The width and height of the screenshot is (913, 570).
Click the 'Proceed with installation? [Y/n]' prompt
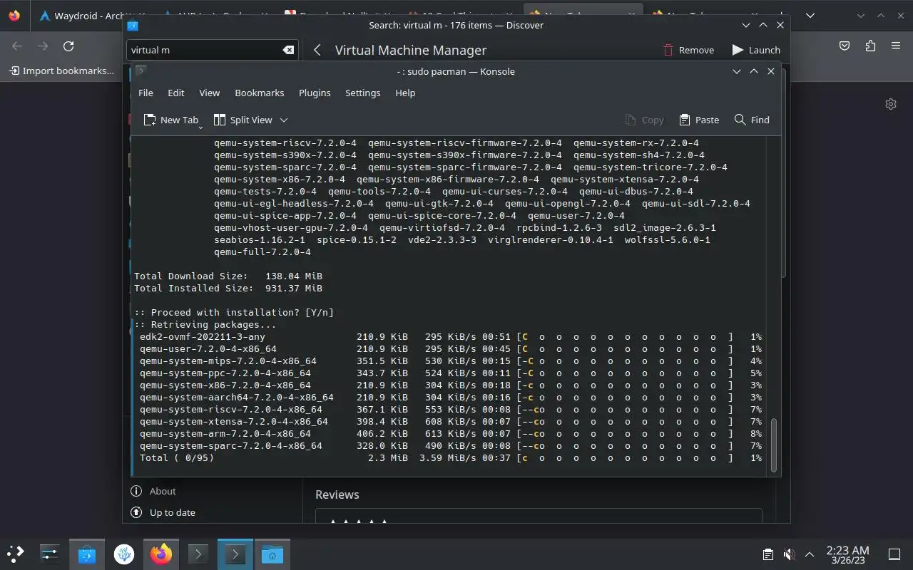(234, 312)
